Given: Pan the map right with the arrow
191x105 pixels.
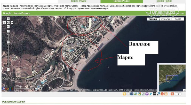Looking at the screenshot, I should click(12, 22).
